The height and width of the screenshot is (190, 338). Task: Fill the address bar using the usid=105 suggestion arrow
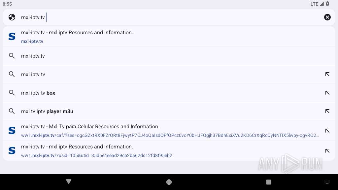[327, 151]
